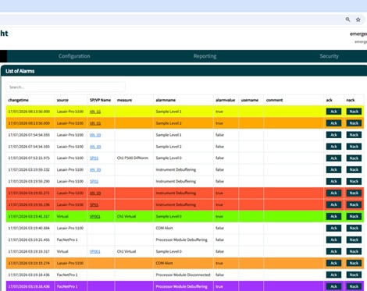Open AN_09 link in Instrument Debuffering false row

coord(95,170)
